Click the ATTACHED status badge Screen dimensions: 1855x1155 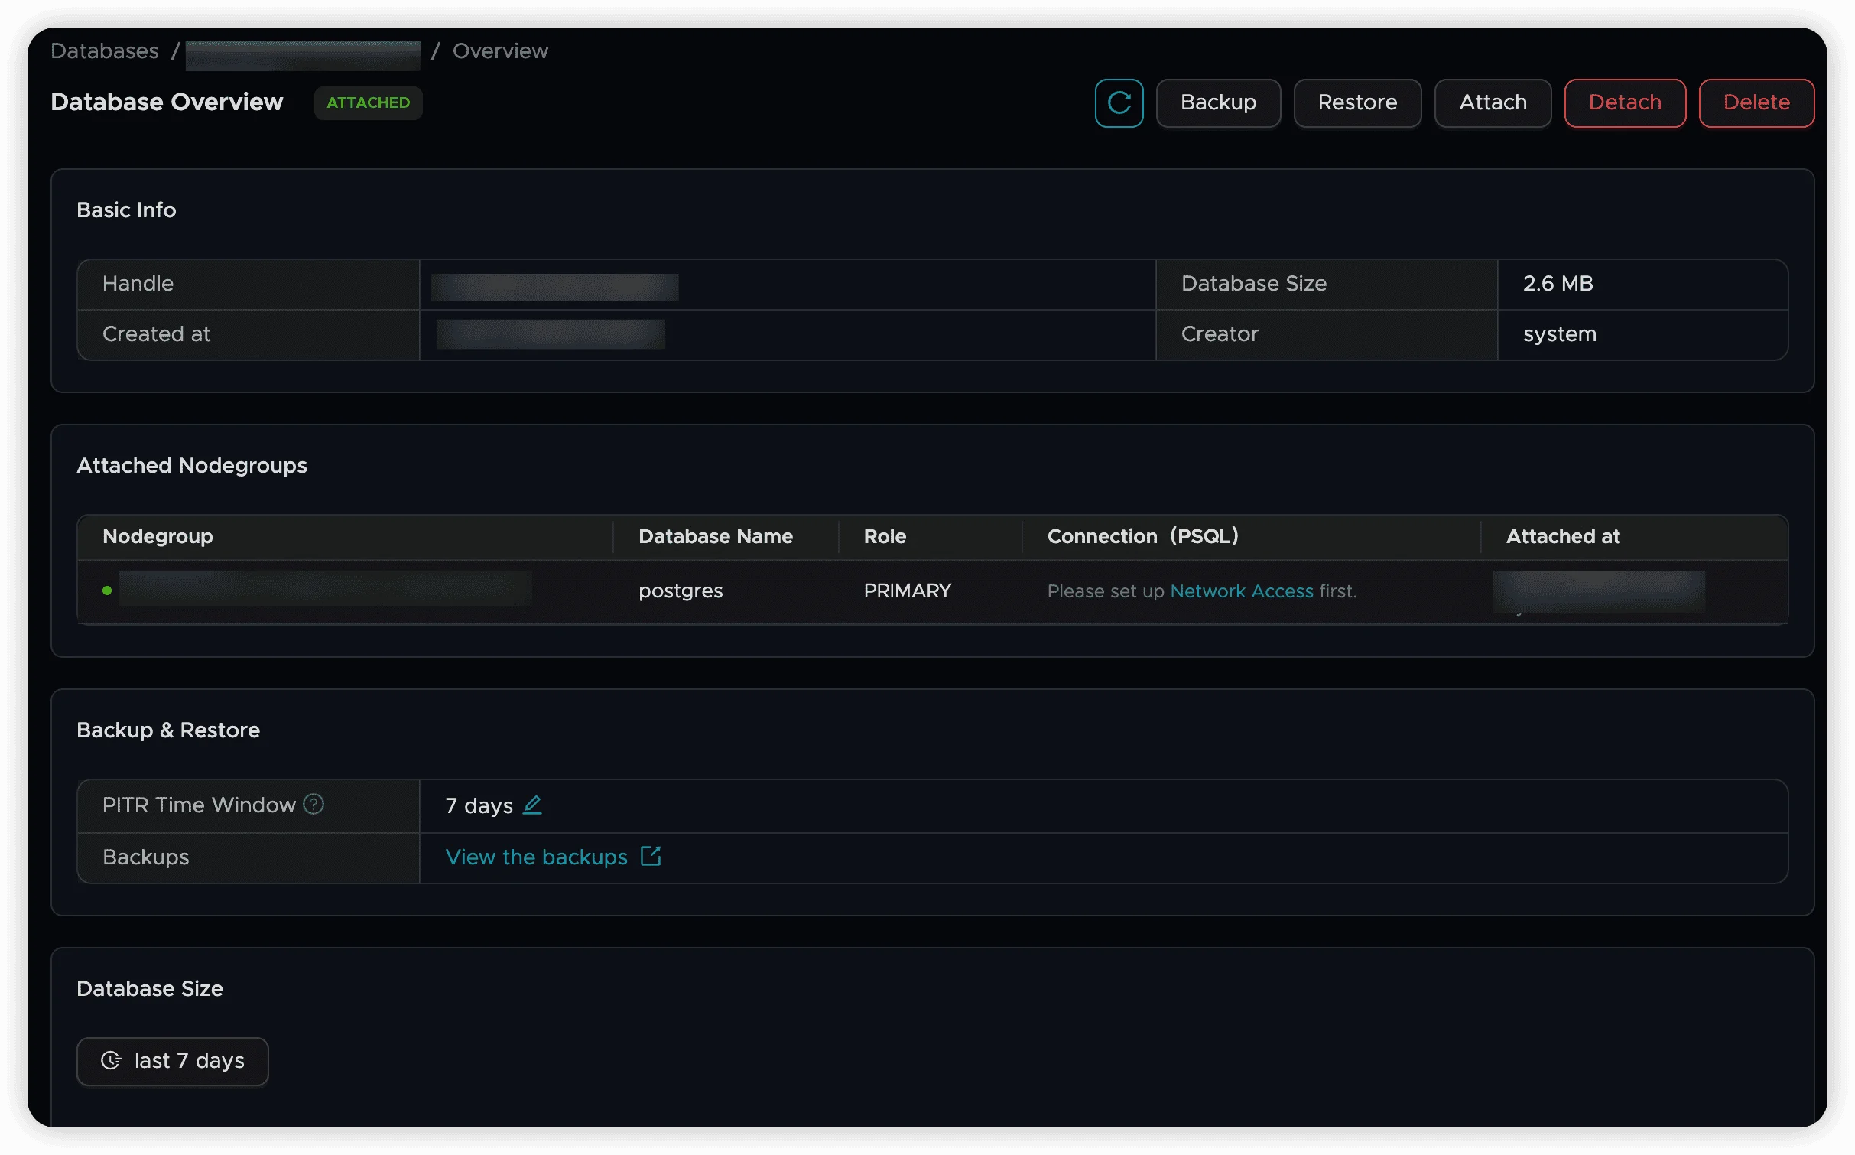tap(368, 102)
